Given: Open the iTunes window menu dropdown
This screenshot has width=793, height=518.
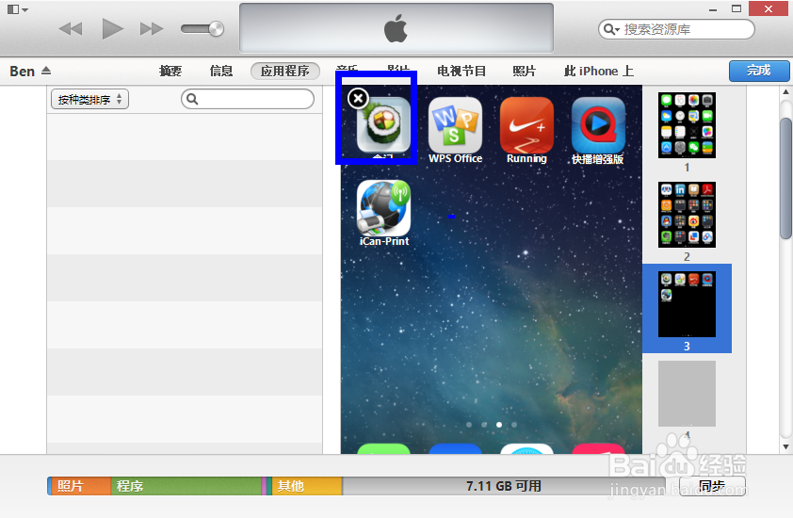Looking at the screenshot, I should point(18,9).
